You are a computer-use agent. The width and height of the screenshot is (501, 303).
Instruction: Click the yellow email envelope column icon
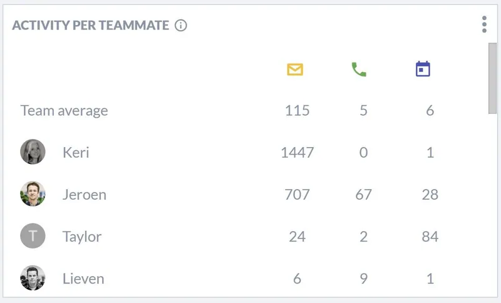point(295,69)
